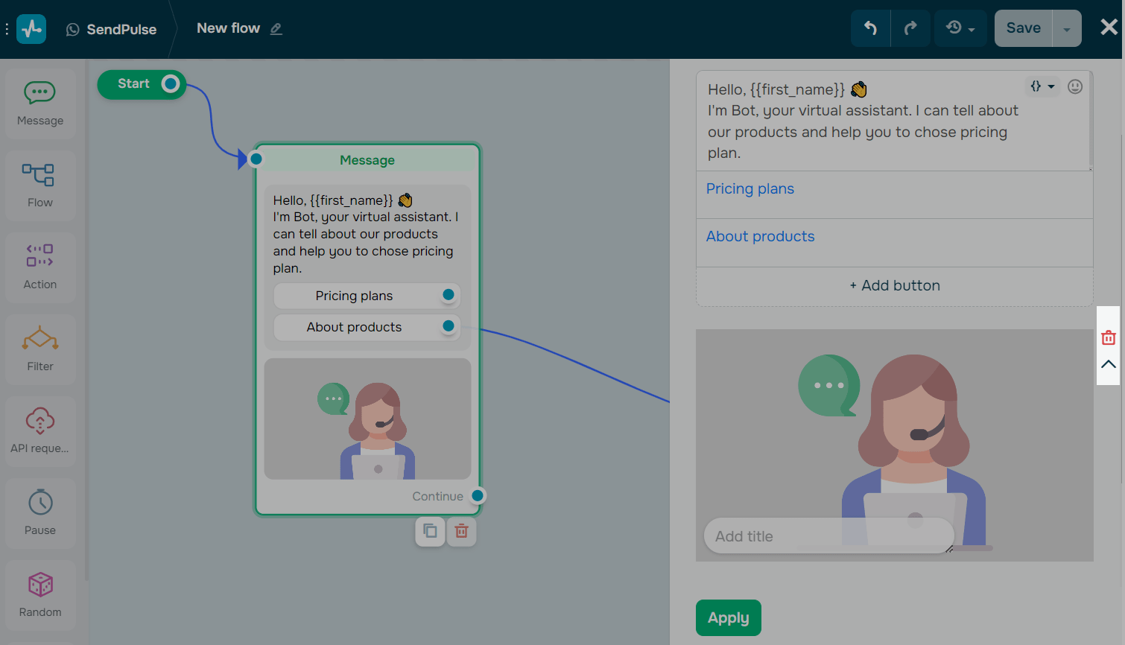Select the Random block in the sidebar

[x=39, y=594]
